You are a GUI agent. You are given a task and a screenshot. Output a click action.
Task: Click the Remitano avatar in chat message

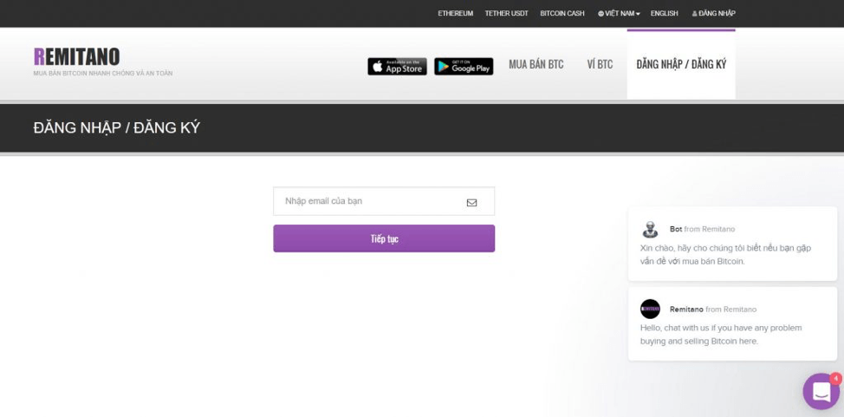[650, 309]
